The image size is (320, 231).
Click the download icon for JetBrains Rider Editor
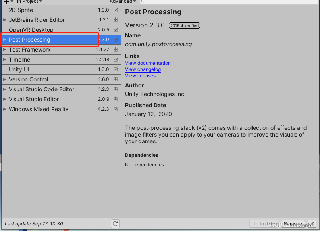click(115, 20)
